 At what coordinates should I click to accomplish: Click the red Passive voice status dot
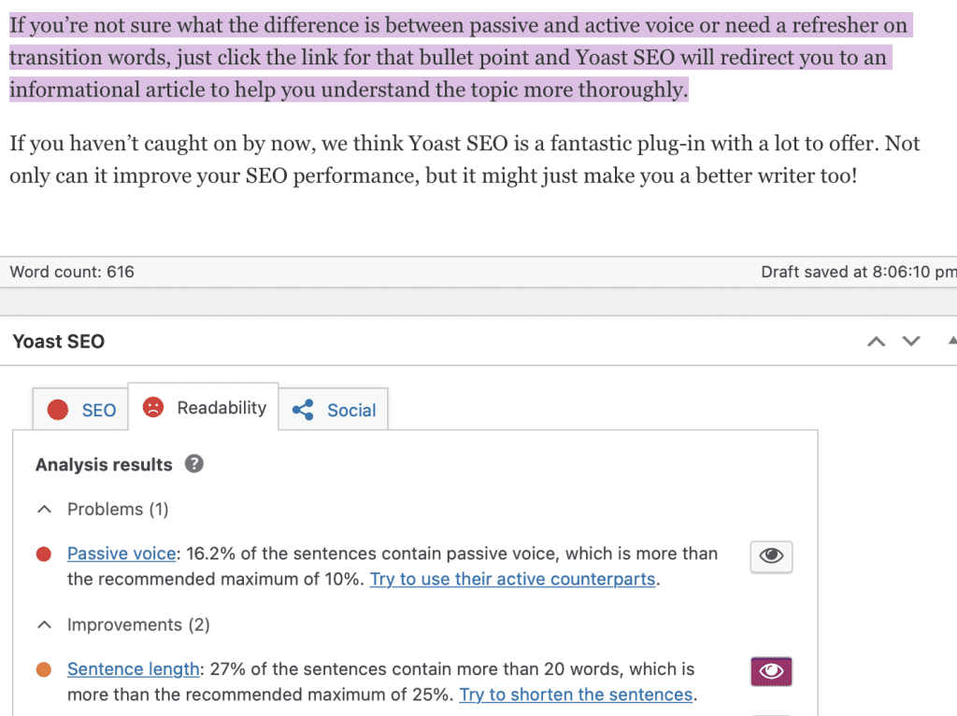[x=44, y=554]
